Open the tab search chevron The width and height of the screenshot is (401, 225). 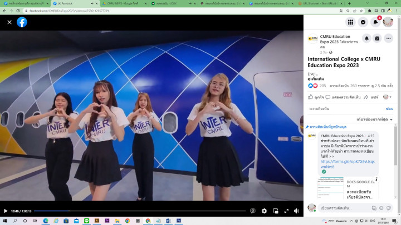tap(368, 3)
